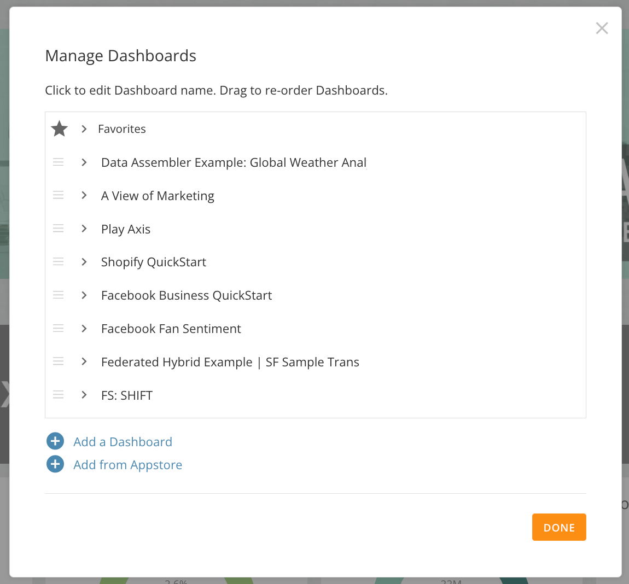
Task: Click the drag handle for Shopify QuickStart
Action: (x=58, y=262)
